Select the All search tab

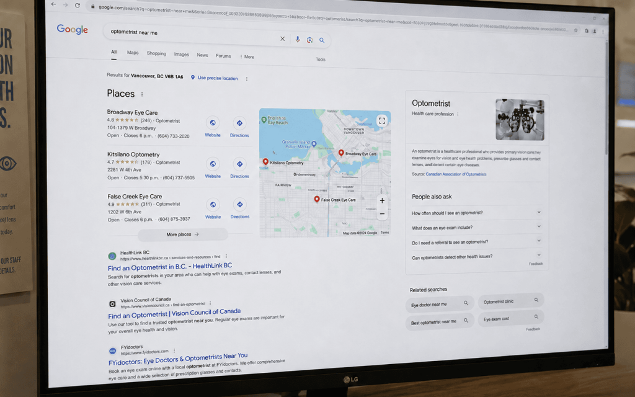point(114,52)
